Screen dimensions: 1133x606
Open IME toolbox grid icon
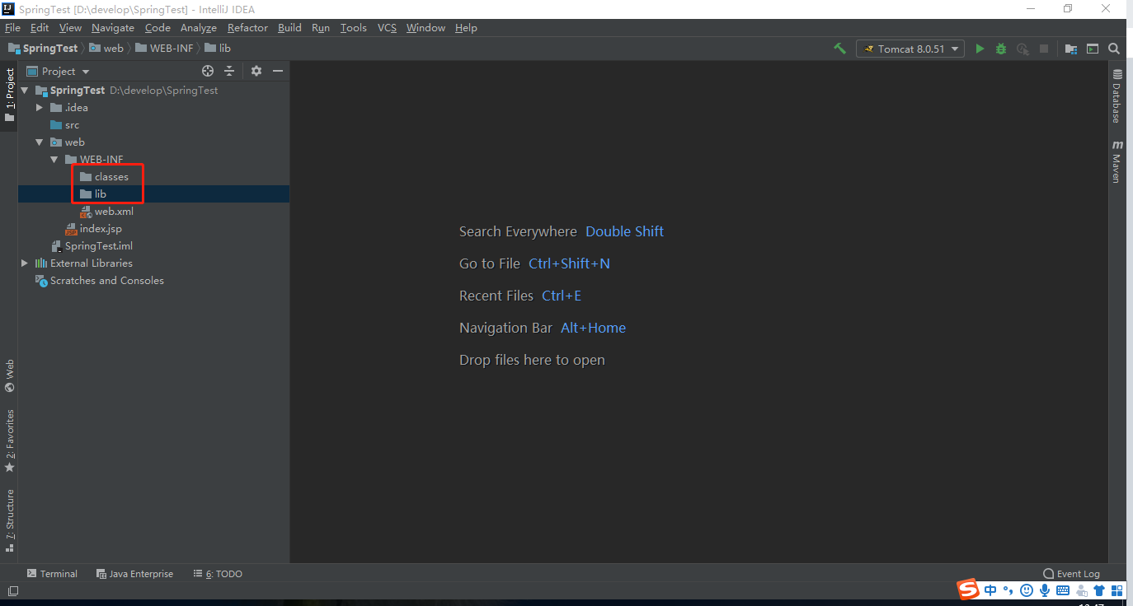tap(1117, 590)
